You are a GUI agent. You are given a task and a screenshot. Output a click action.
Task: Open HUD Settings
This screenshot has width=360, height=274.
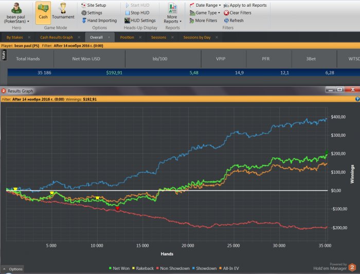click(x=140, y=21)
